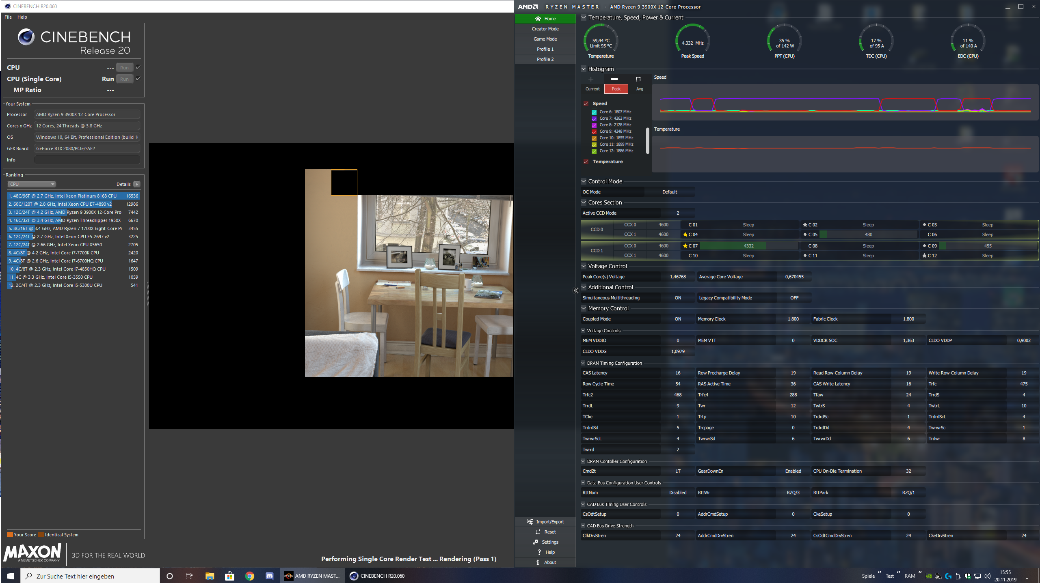Click the histogram reset/refresh square icon

click(638, 79)
